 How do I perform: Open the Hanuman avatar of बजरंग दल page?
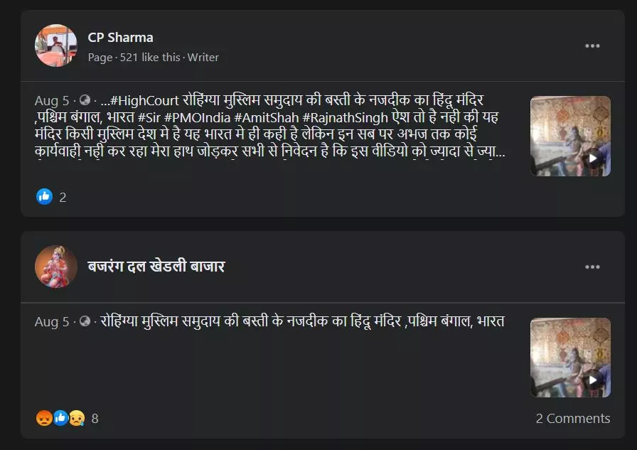[56, 267]
